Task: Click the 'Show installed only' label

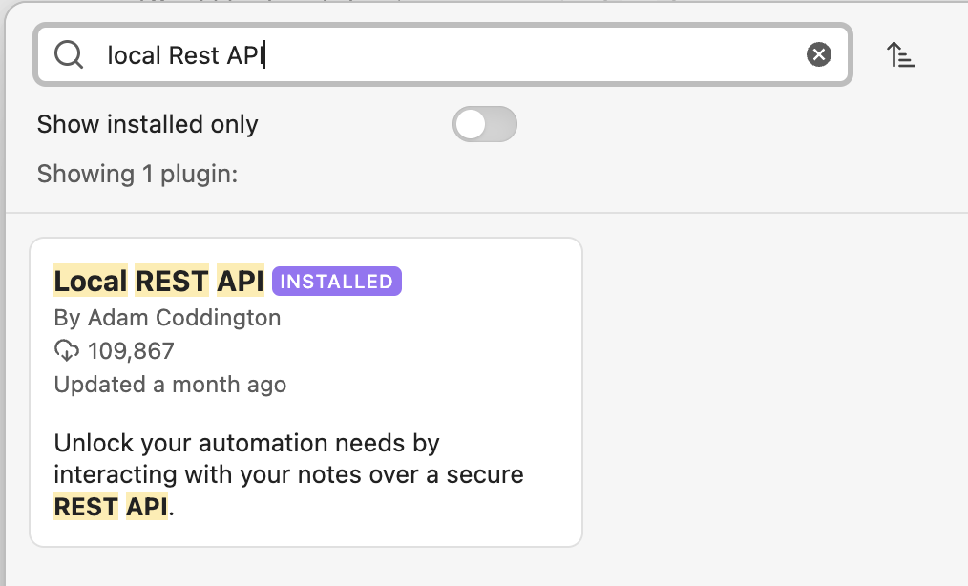Action: point(148,124)
